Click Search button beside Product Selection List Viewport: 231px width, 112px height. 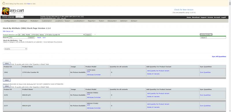point(88,34)
